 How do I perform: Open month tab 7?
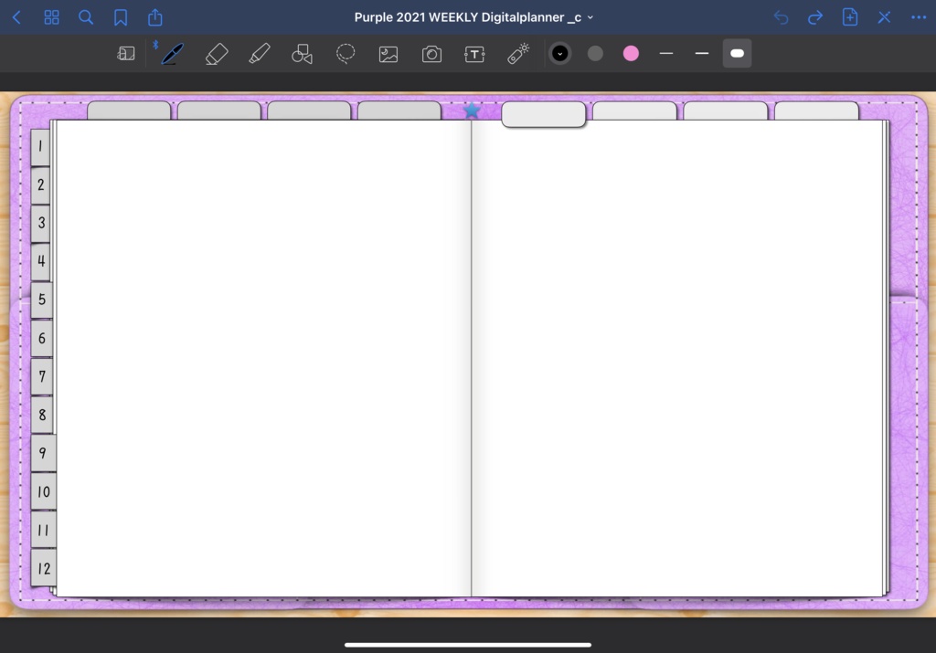pyautogui.click(x=42, y=376)
